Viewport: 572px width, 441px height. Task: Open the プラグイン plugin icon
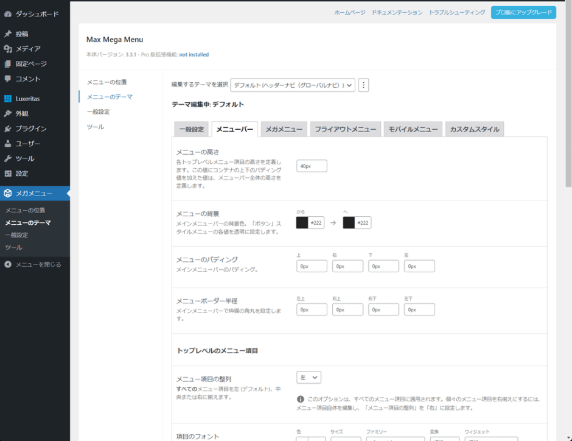(x=8, y=129)
